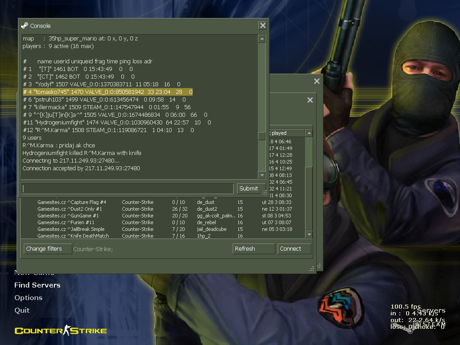This screenshot has width=460, height=345.
Task: Sort servers by last played column
Action: tap(287, 133)
